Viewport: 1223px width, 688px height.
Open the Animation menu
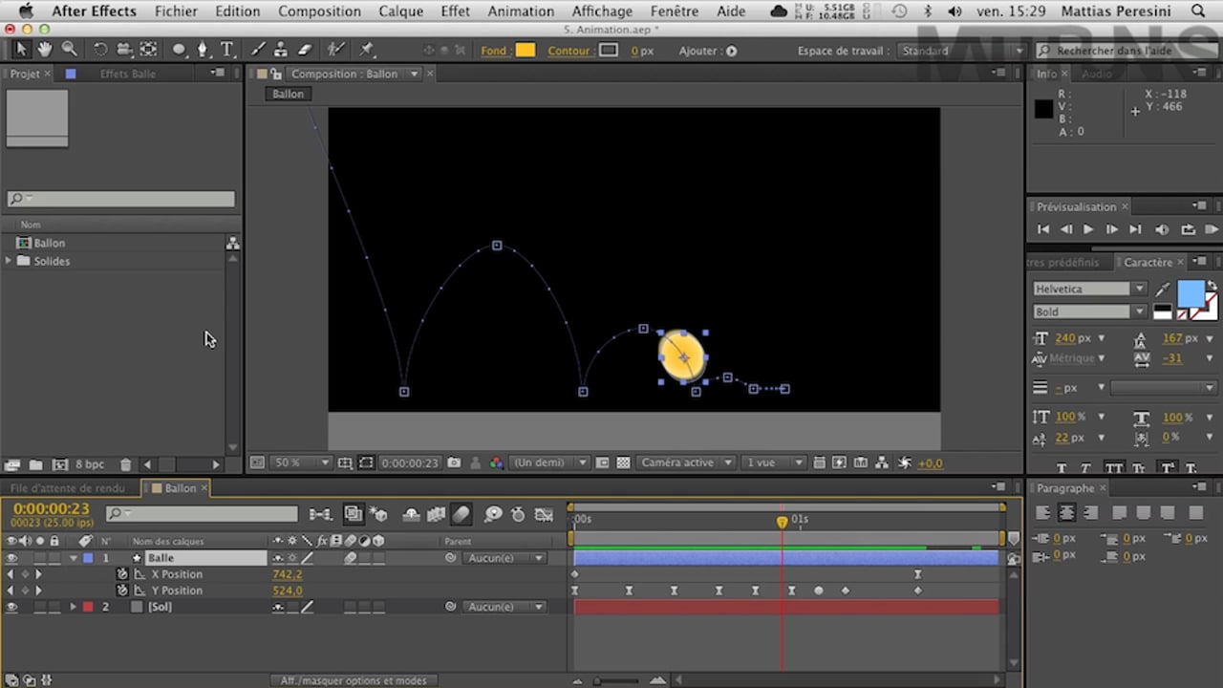tap(521, 11)
